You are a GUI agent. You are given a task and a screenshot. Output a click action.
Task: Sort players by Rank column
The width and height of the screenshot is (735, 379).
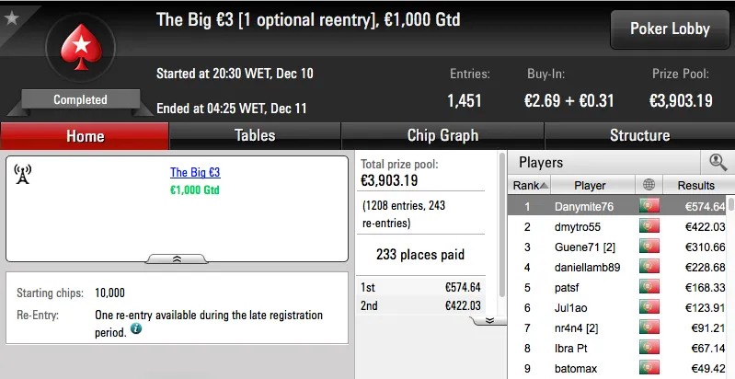[x=529, y=185]
